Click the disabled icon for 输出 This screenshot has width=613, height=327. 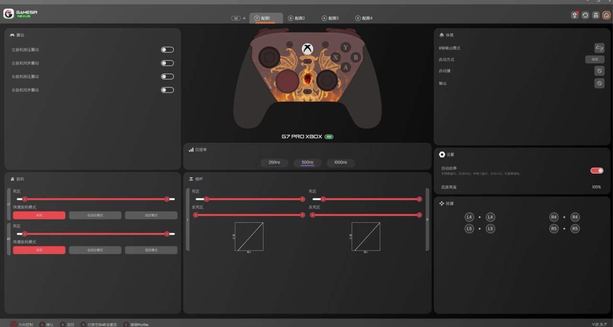point(599,83)
